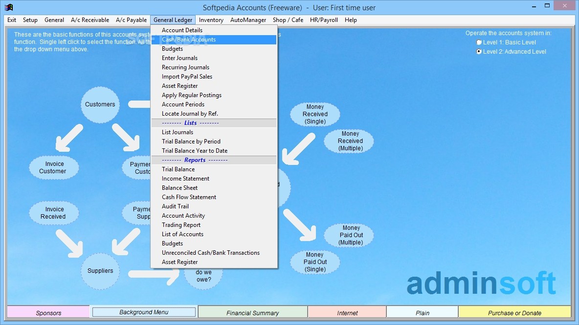
Task: Click the Invoice Received bubble
Action: point(53,213)
